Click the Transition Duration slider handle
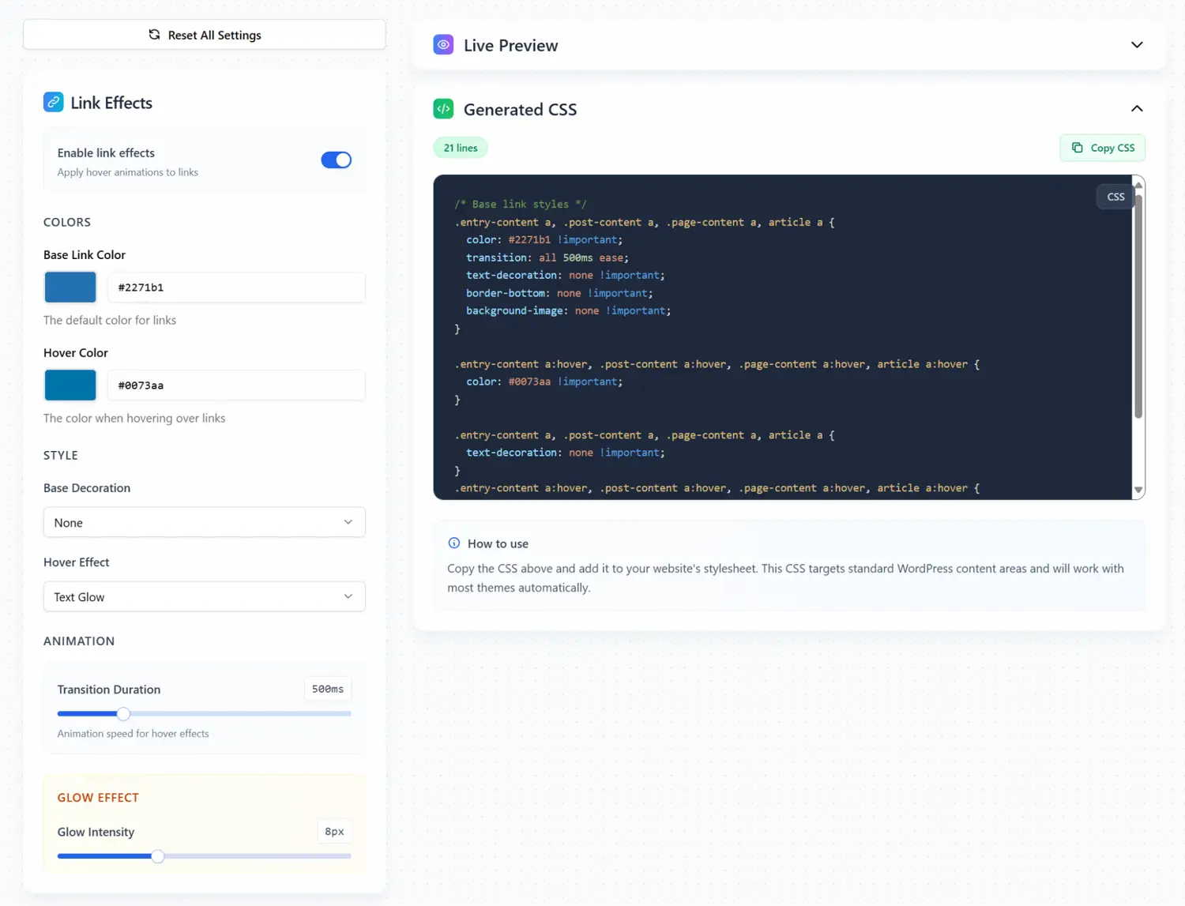This screenshot has height=906, width=1185. 123,714
